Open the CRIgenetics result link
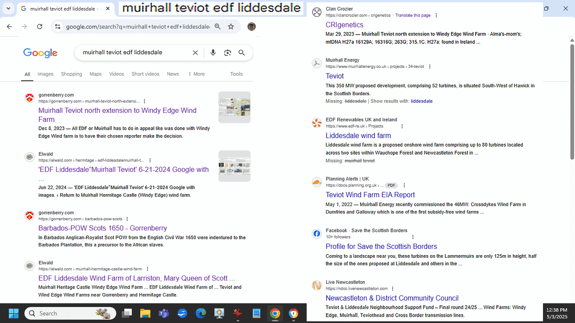 [345, 25]
